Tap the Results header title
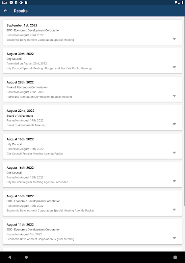185x263 pixels. coord(21,11)
